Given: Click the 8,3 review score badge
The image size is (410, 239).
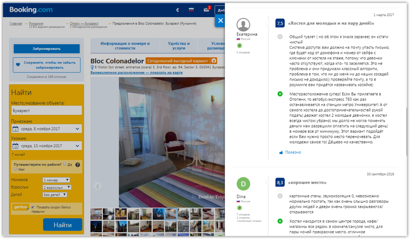Looking at the screenshot, I should pos(280,182).
